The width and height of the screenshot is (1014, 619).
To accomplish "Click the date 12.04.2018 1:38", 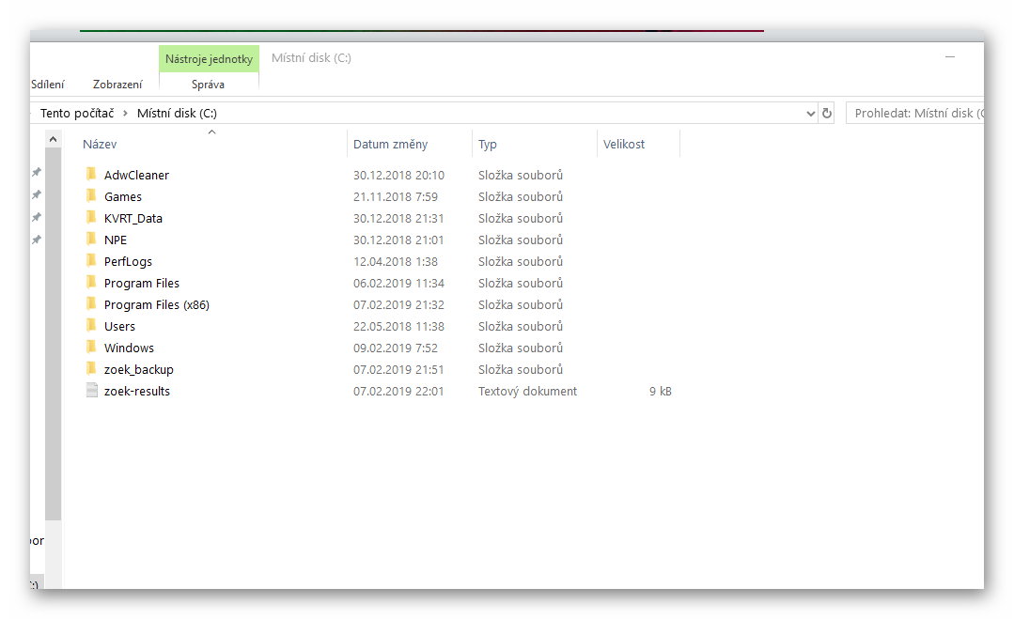I will coord(396,262).
